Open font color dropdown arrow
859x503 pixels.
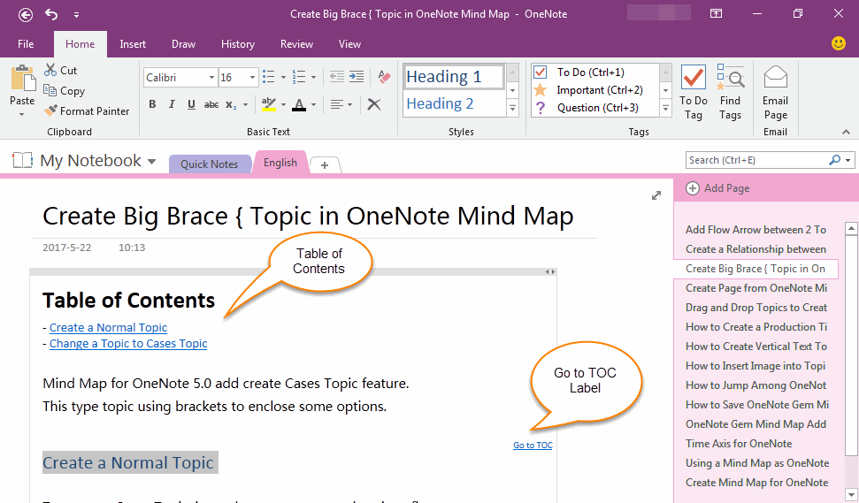313,104
